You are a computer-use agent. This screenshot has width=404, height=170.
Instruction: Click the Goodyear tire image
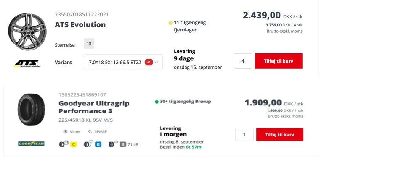pos(32,110)
